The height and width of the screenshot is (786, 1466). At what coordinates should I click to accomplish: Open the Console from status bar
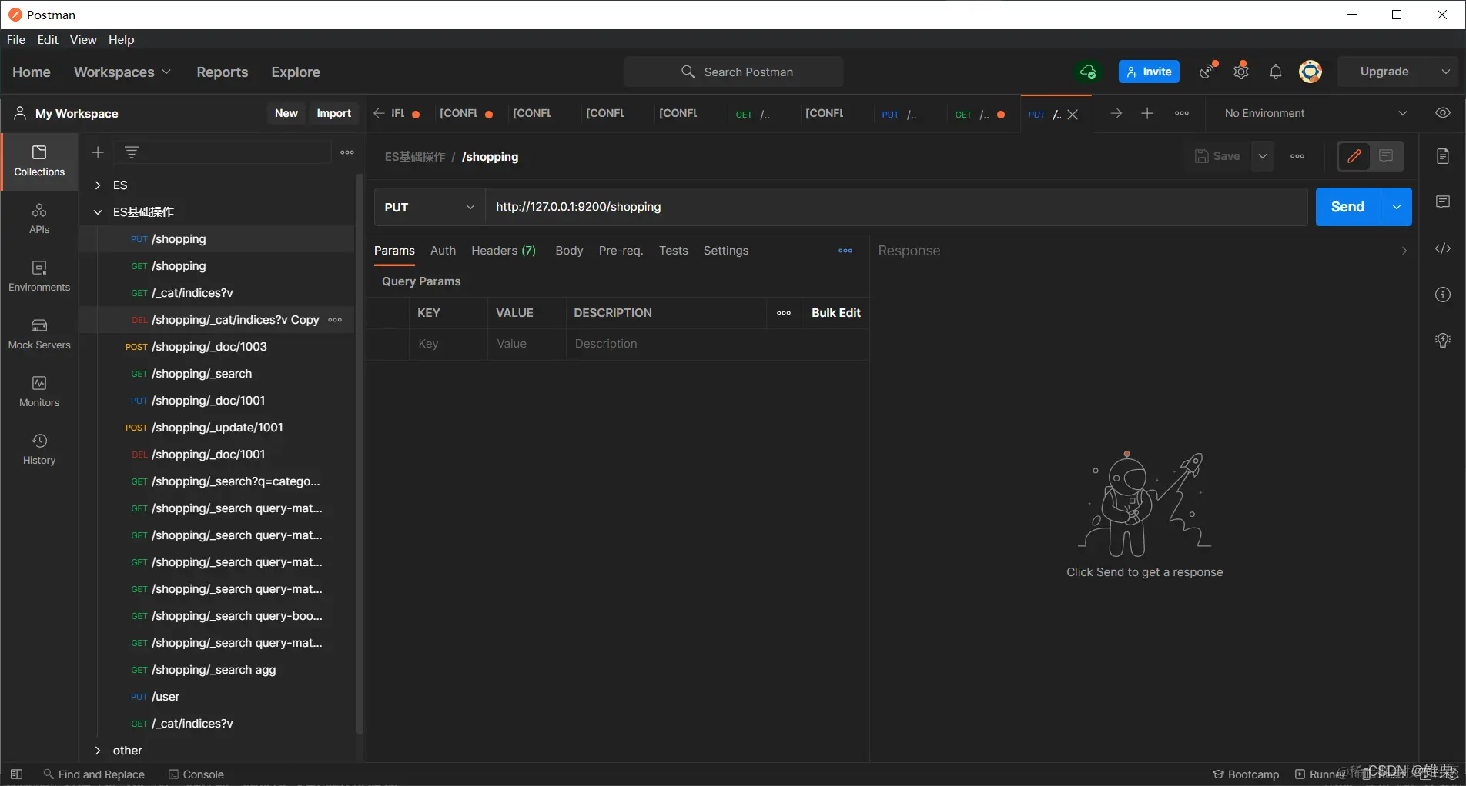pyautogui.click(x=196, y=774)
